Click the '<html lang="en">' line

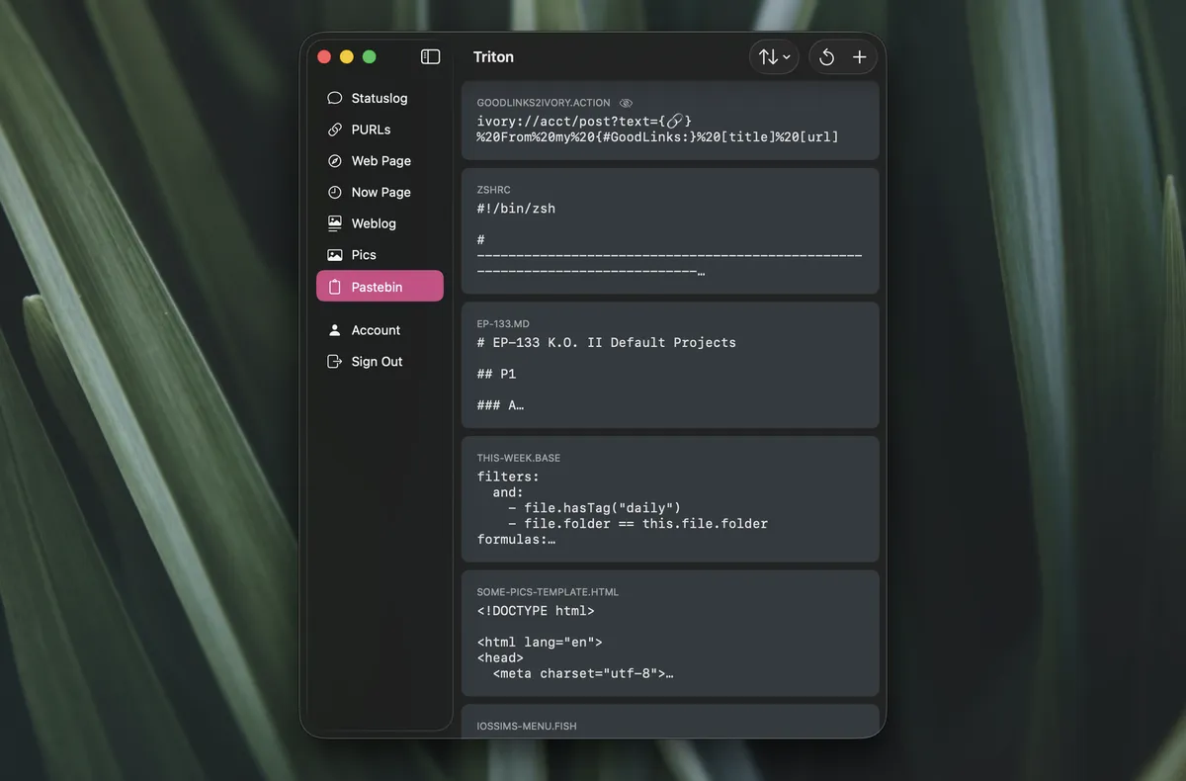(540, 643)
